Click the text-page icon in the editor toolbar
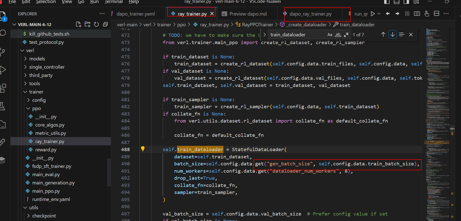 click(x=407, y=14)
